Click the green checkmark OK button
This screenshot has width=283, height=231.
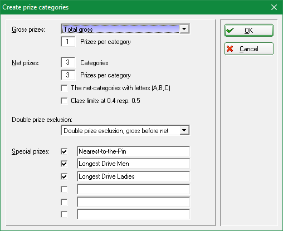click(x=249, y=30)
